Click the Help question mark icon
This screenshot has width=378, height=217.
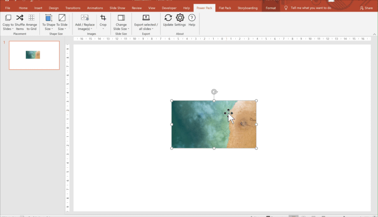pos(192,18)
